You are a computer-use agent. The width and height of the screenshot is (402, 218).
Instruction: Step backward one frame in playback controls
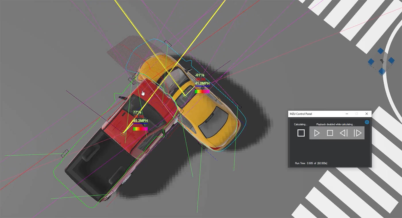(344, 133)
